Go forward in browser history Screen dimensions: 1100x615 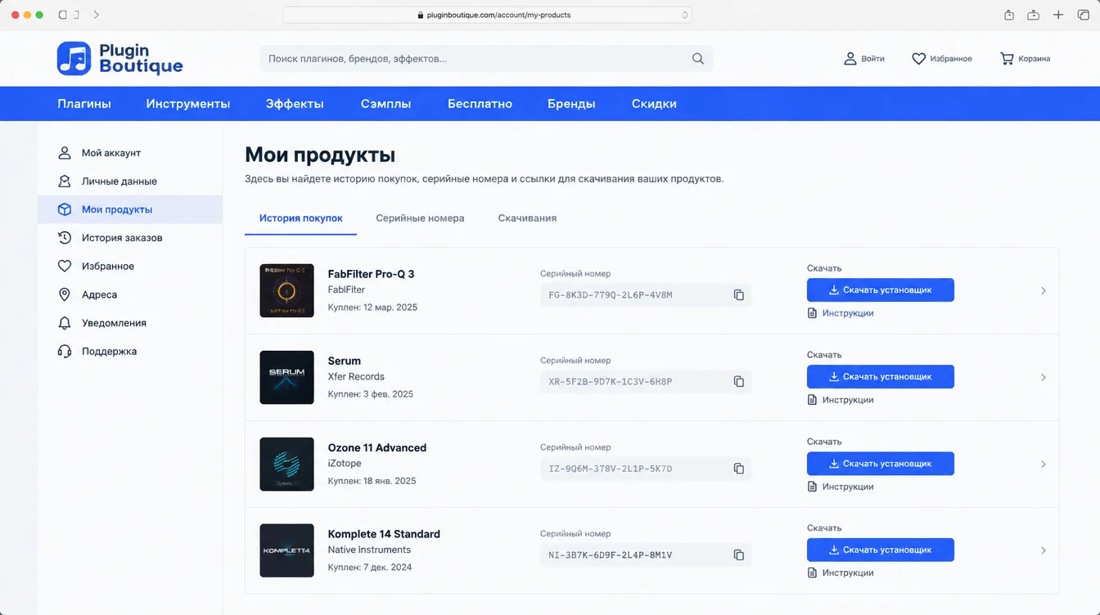[x=97, y=15]
